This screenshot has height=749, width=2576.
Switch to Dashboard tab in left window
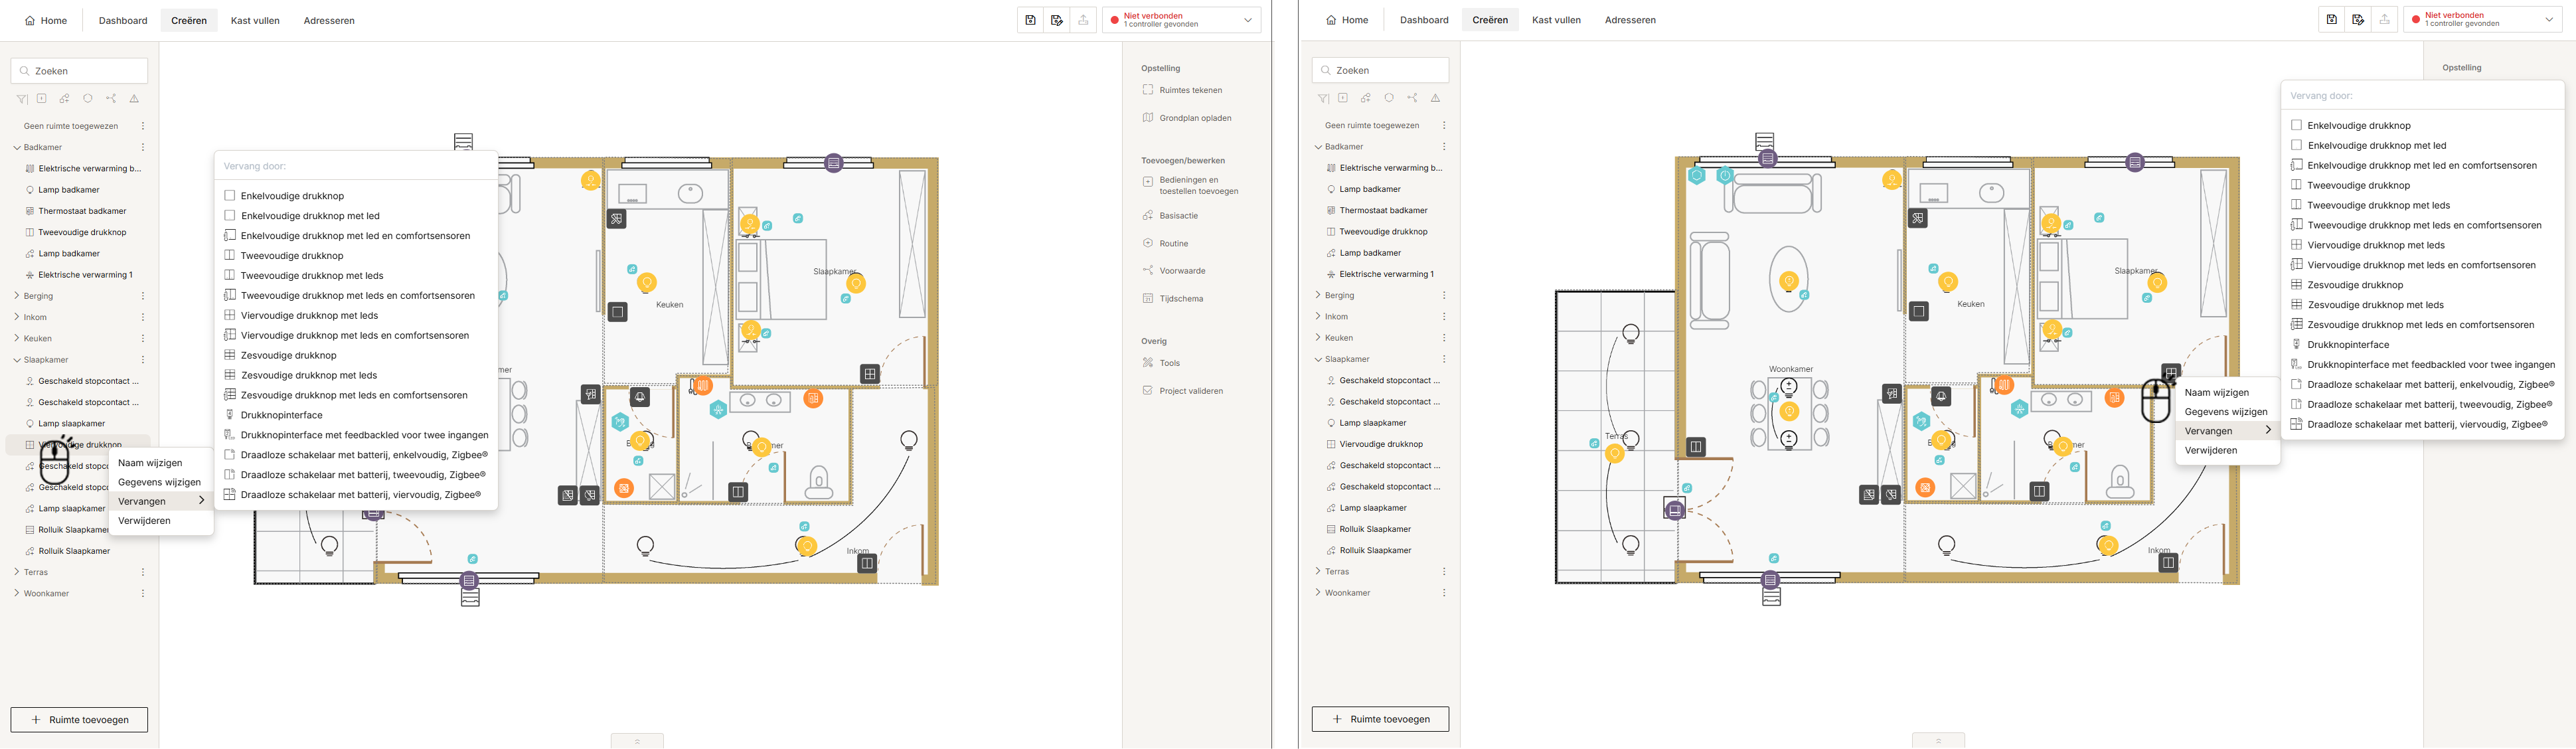[123, 20]
